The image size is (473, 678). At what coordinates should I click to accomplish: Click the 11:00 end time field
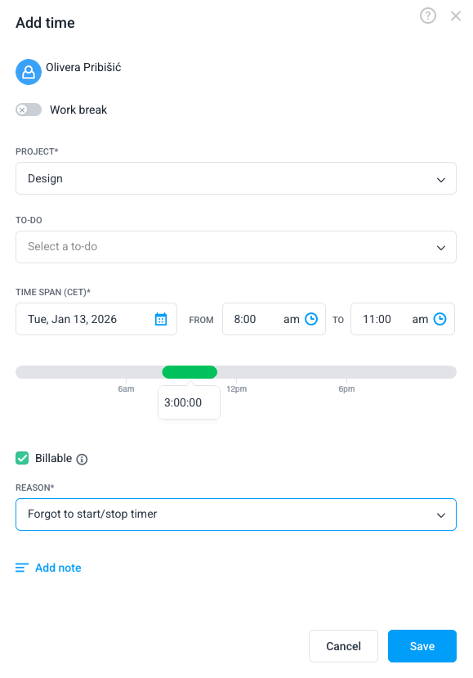(x=380, y=319)
